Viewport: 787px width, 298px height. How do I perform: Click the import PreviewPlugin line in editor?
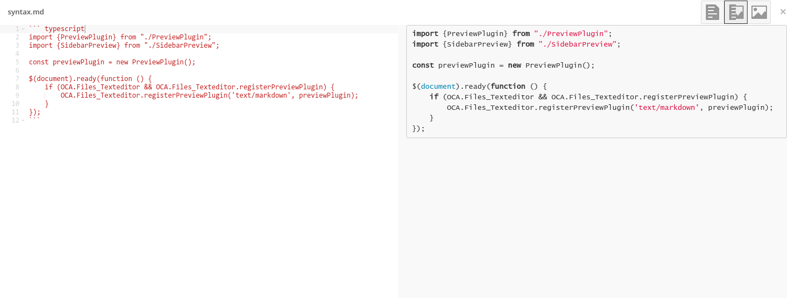120,37
